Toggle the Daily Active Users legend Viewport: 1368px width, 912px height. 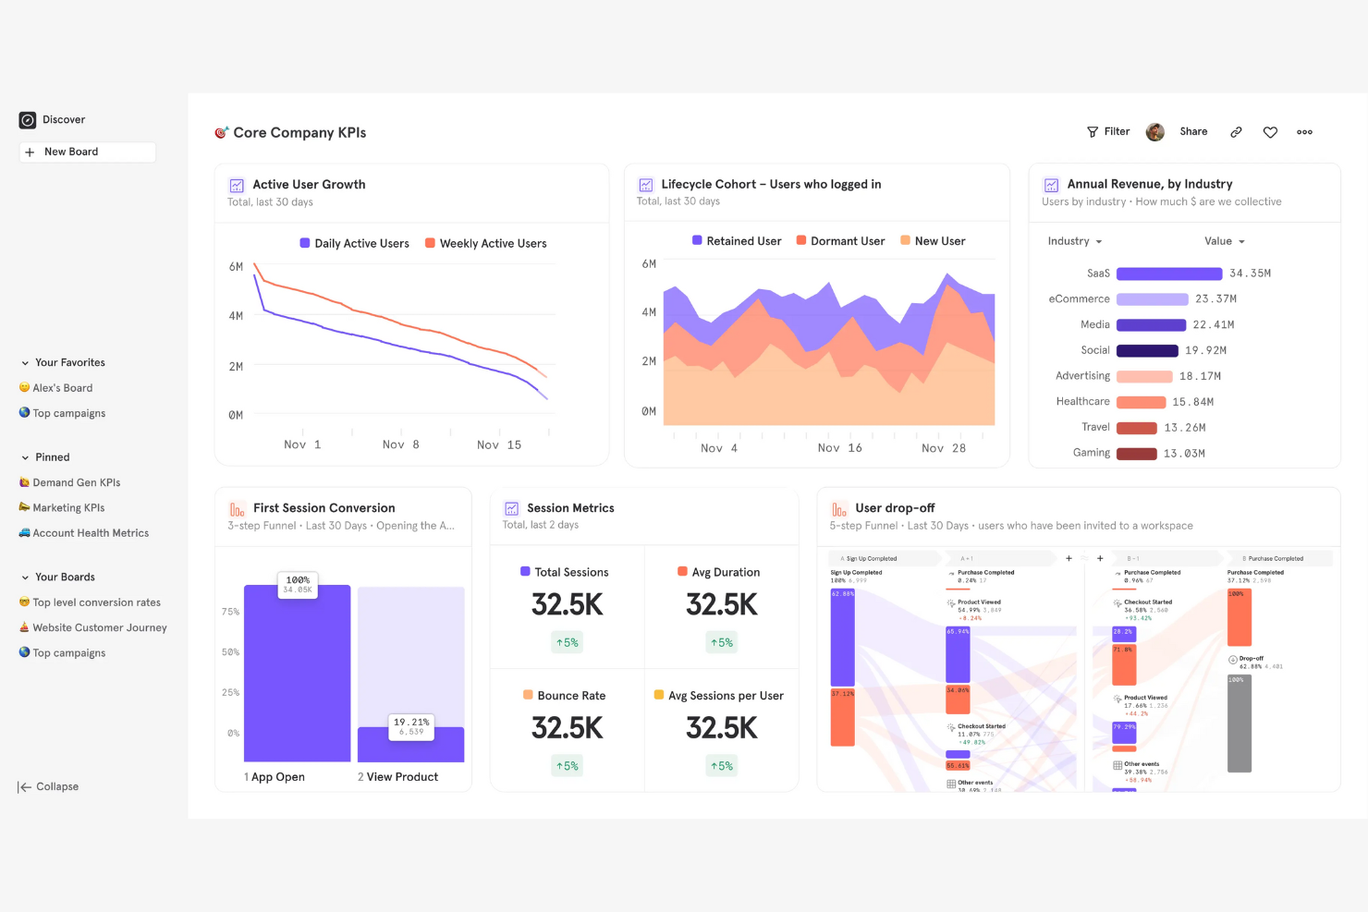(304, 243)
